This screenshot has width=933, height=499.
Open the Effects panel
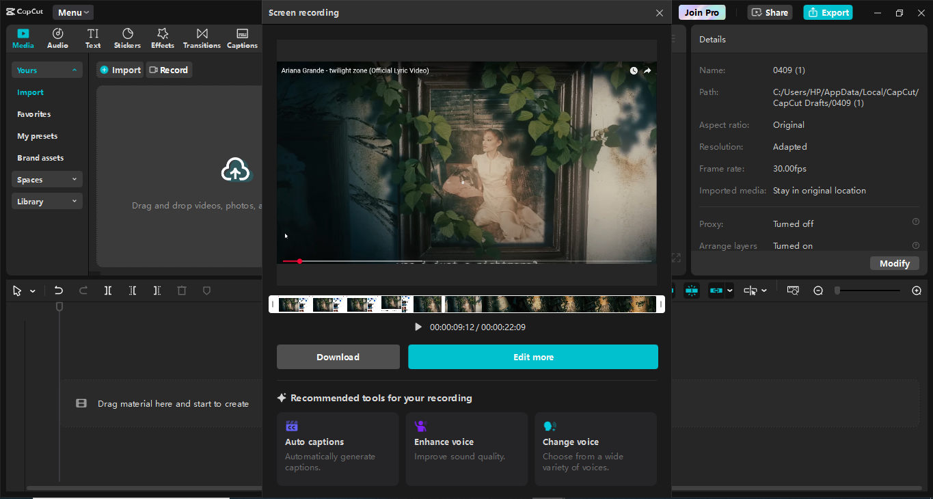click(162, 38)
